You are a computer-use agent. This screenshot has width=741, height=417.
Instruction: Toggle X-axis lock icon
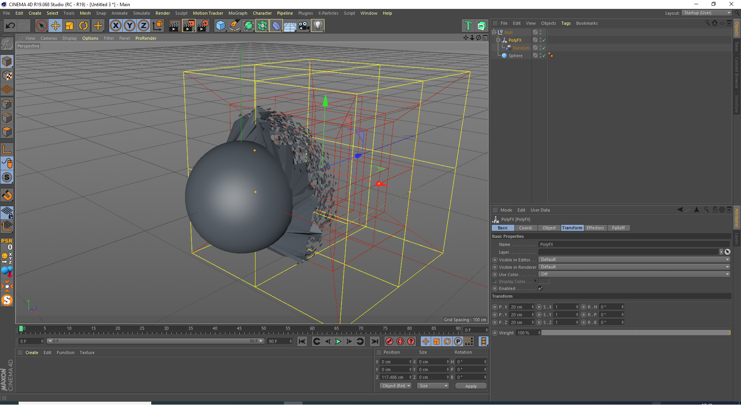click(115, 26)
